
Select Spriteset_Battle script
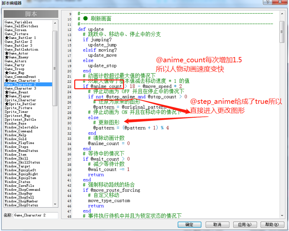20,120
